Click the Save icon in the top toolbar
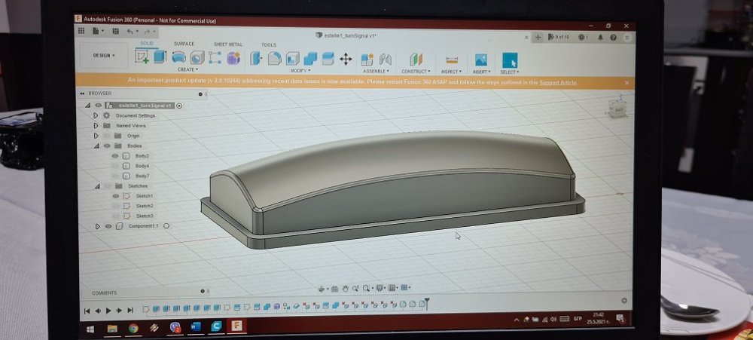 pos(114,32)
